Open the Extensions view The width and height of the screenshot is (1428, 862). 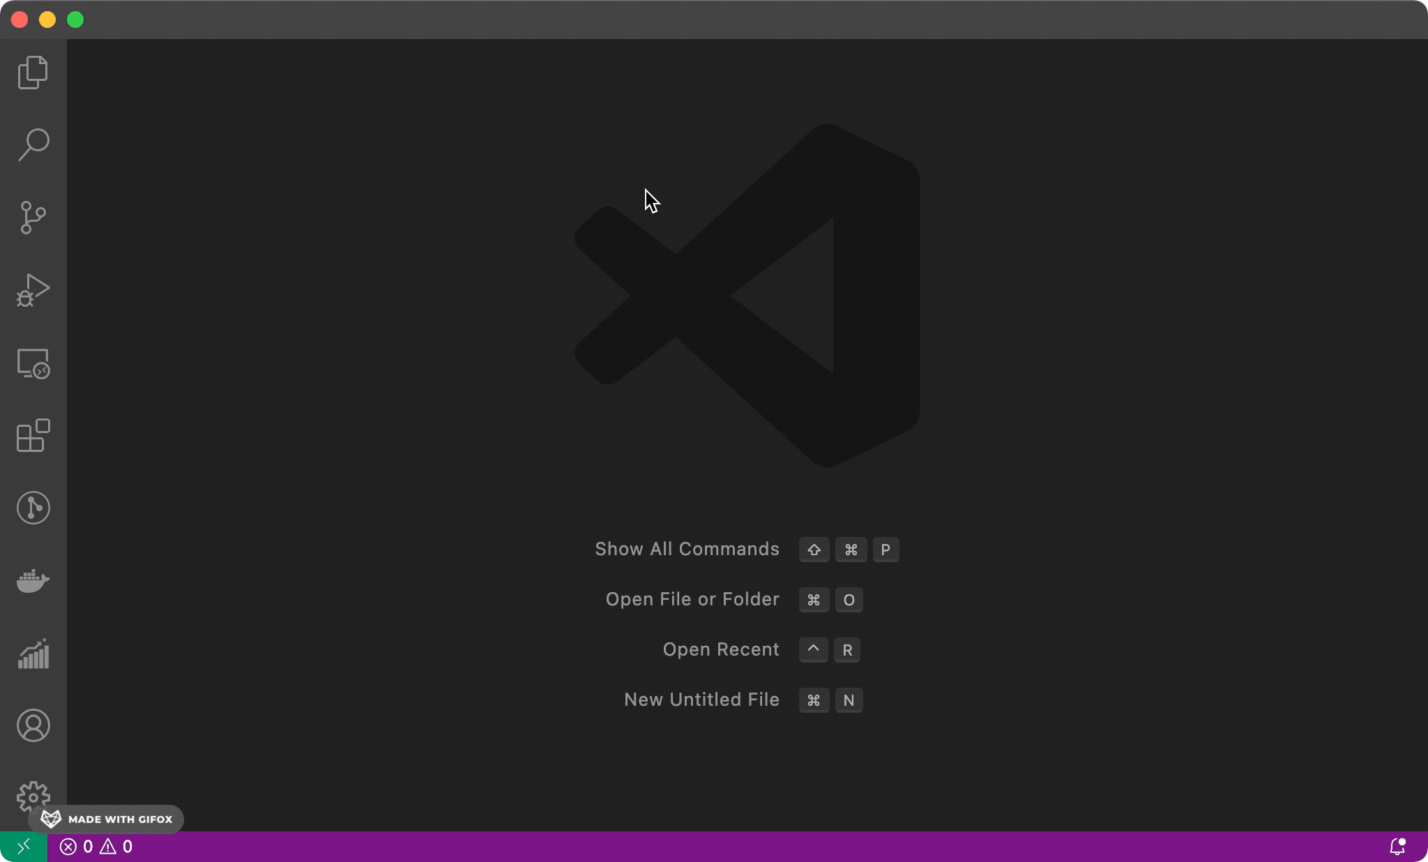[31, 436]
